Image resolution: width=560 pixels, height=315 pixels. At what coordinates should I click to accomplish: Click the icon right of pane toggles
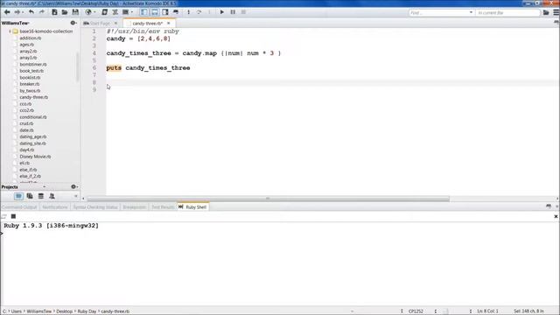(x=176, y=12)
